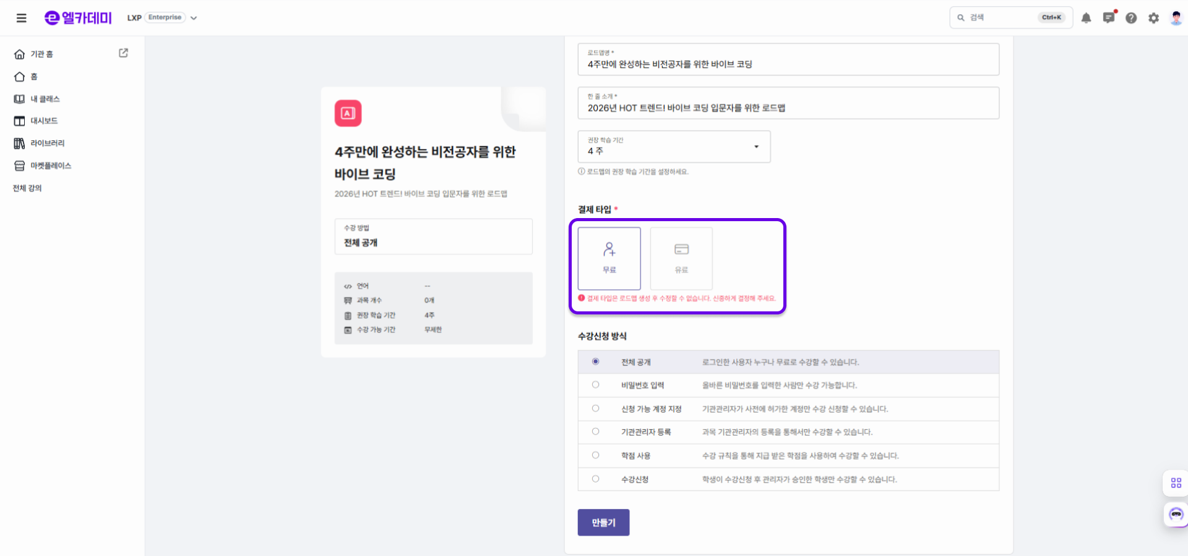Select the 기관관리자 등록 radio button
The width and height of the screenshot is (1188, 556).
(x=595, y=432)
